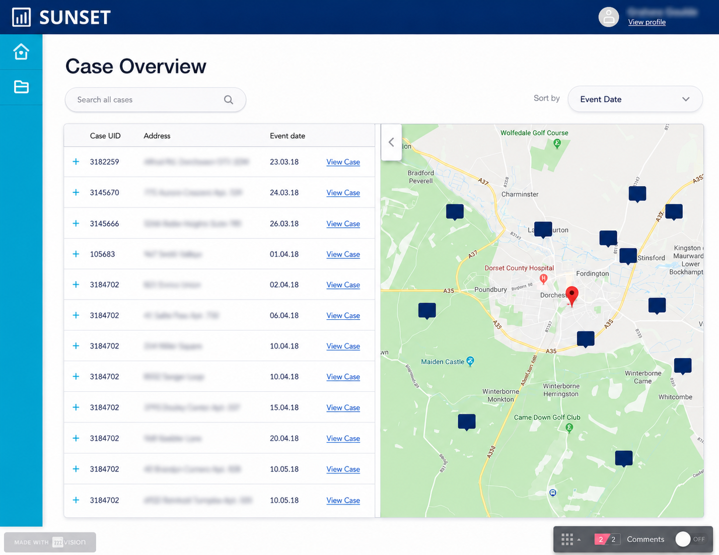The width and height of the screenshot is (719, 555).
Task: Click the case marker west of Poundbury
Action: pyautogui.click(x=427, y=311)
